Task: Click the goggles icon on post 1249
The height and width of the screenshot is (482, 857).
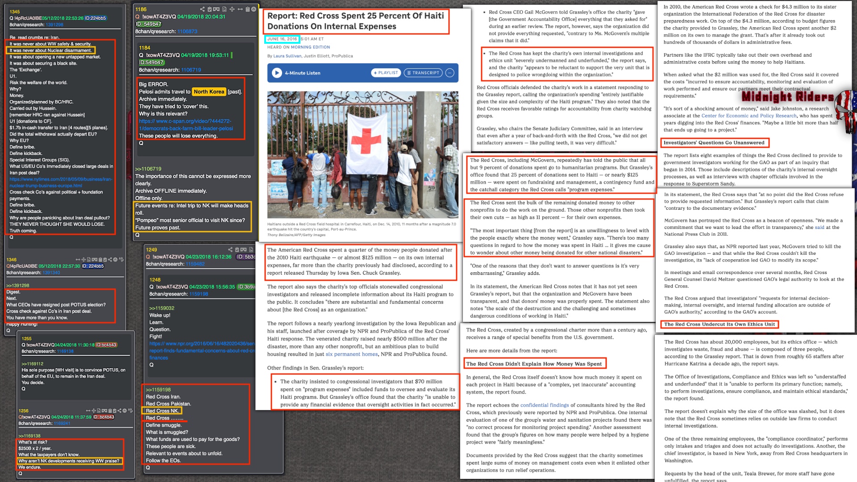Action: [x=243, y=249]
